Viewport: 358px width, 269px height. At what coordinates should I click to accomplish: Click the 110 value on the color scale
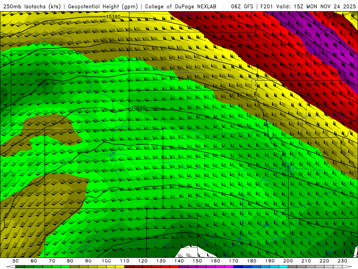pyautogui.click(x=124, y=261)
